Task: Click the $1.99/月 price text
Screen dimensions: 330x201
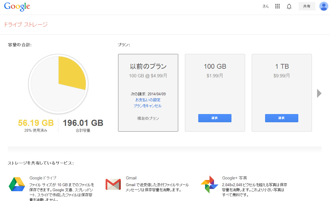Action: 215,76
